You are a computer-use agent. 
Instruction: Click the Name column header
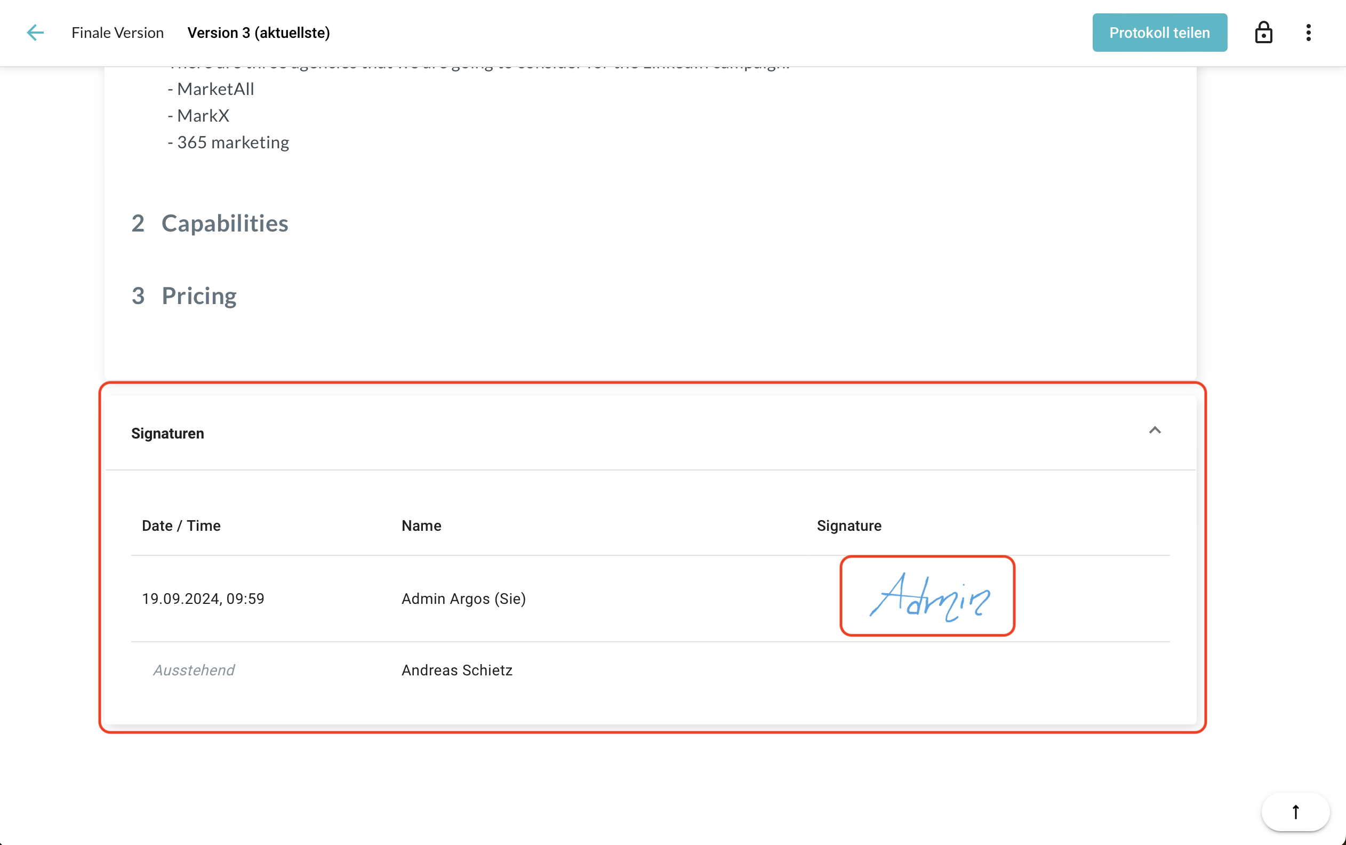click(x=421, y=526)
